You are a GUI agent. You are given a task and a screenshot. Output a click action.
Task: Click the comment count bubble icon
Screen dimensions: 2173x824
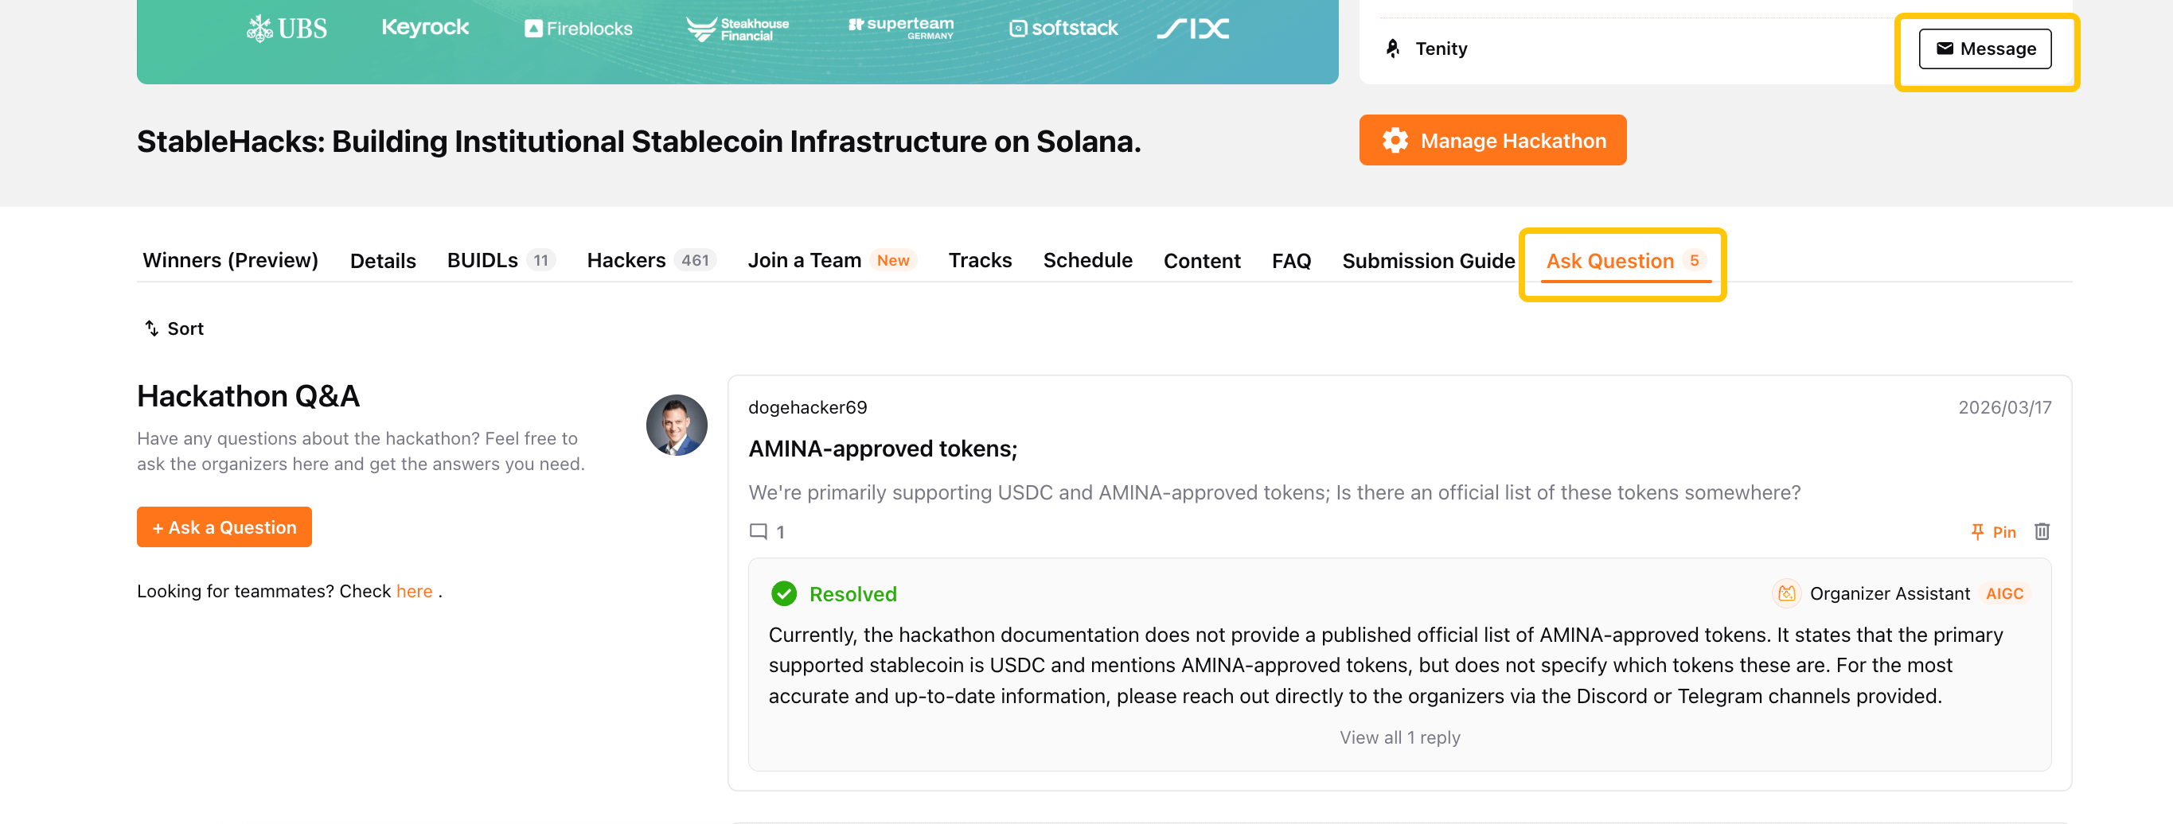759,531
